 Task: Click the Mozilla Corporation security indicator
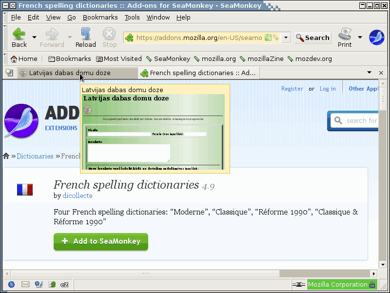pyautogui.click(x=342, y=285)
